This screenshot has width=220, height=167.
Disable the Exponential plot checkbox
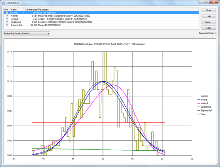(x=7, y=25)
